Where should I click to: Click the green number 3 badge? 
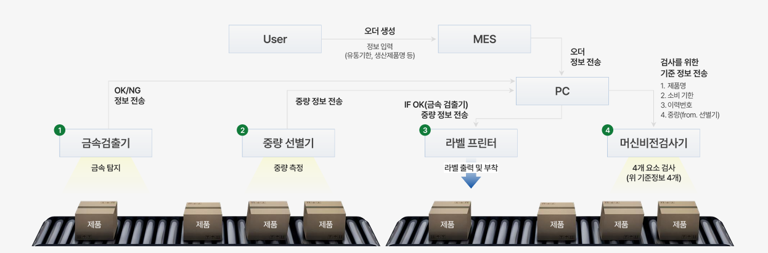425,130
